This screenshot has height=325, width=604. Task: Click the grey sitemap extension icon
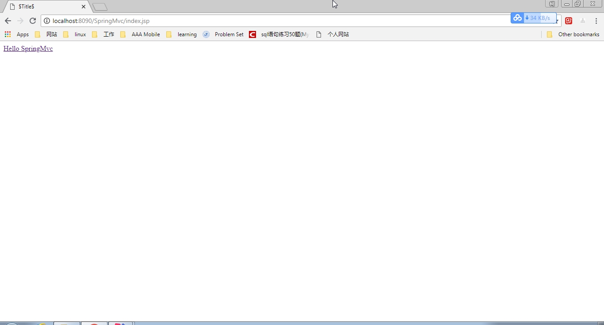click(x=583, y=21)
